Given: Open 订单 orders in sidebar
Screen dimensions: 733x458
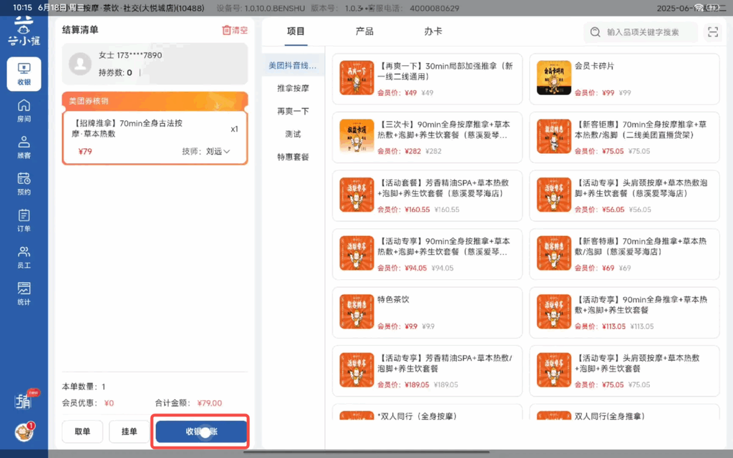Looking at the screenshot, I should (x=24, y=220).
